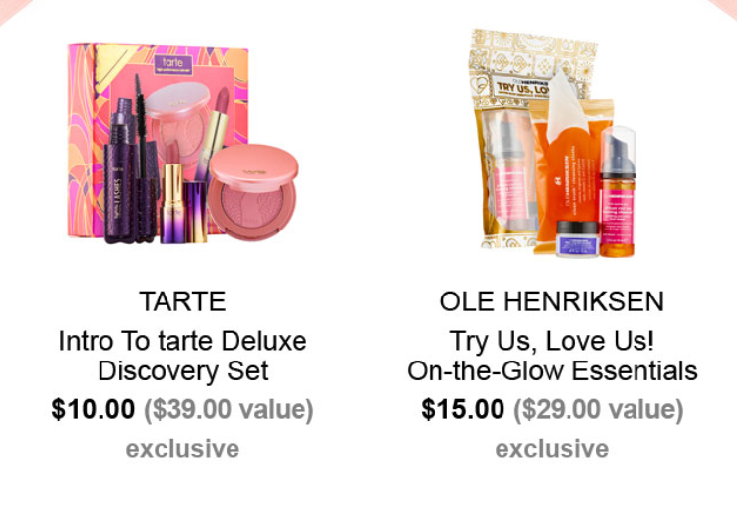Click the orange foaming pump bottle
This screenshot has height=526, width=737.
point(618,192)
